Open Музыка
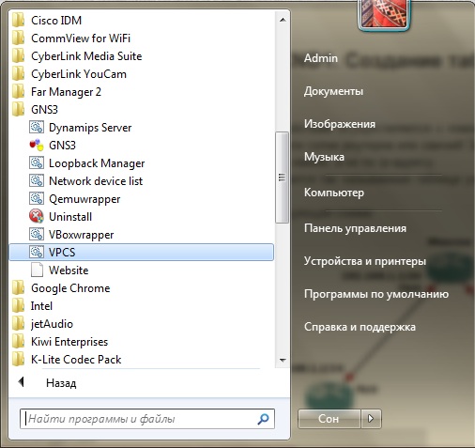 tap(324, 157)
